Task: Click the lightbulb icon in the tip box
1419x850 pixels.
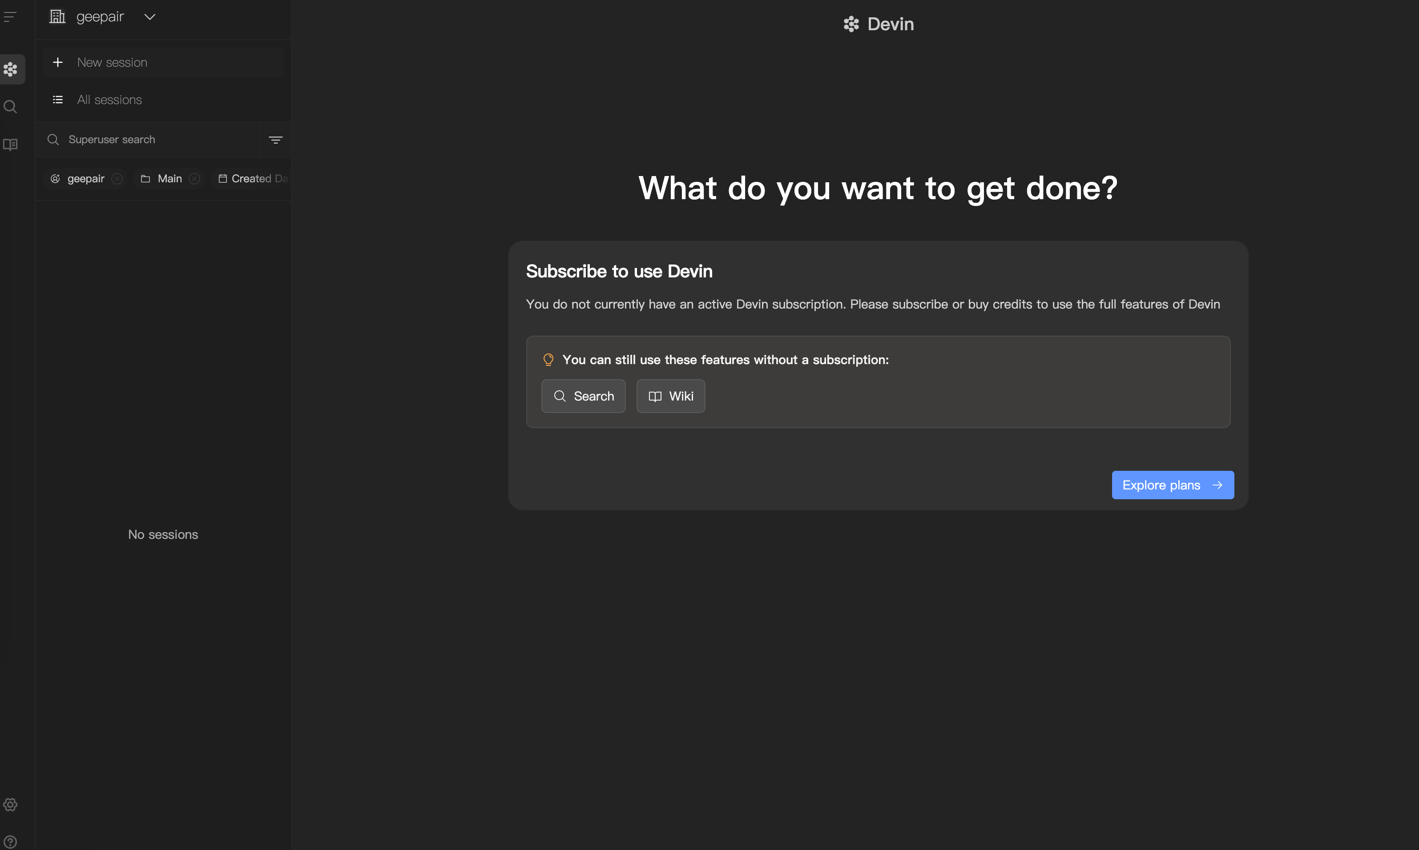Action: 548,359
